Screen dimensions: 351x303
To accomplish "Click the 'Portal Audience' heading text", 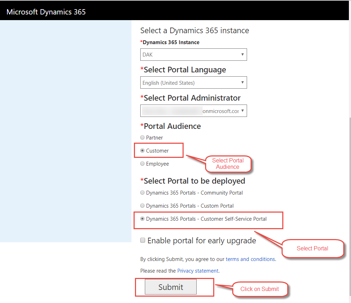I will click(172, 126).
